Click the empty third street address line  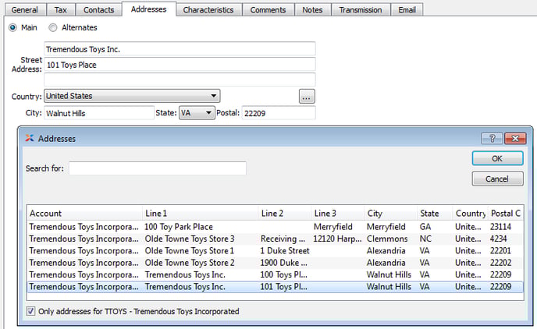[180, 80]
